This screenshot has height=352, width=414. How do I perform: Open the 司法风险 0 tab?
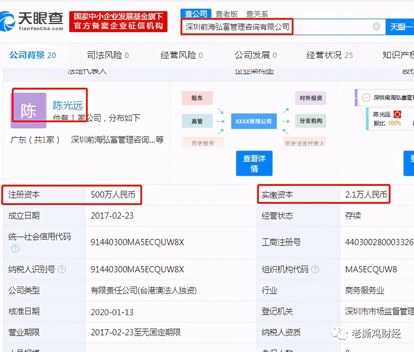click(x=108, y=55)
